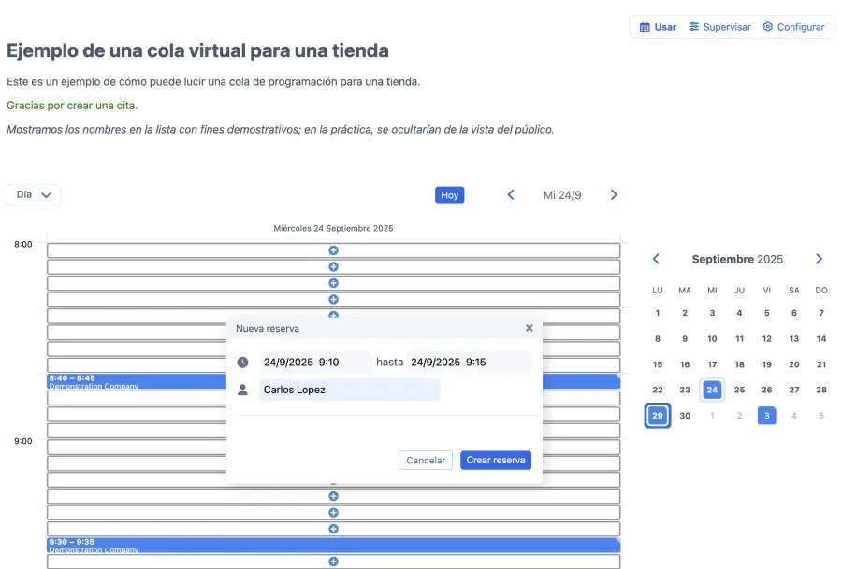Viewport: 842px width, 569px height.
Task: Switch to Usar tab
Action: click(x=658, y=27)
